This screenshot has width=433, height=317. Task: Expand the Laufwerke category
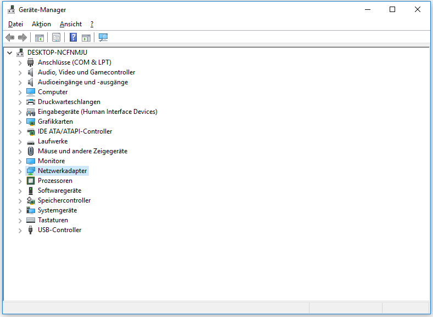point(20,142)
